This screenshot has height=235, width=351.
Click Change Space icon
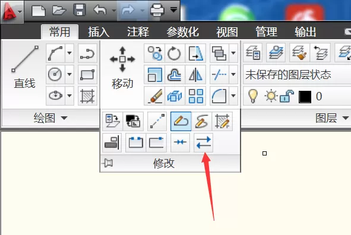[x=133, y=121]
